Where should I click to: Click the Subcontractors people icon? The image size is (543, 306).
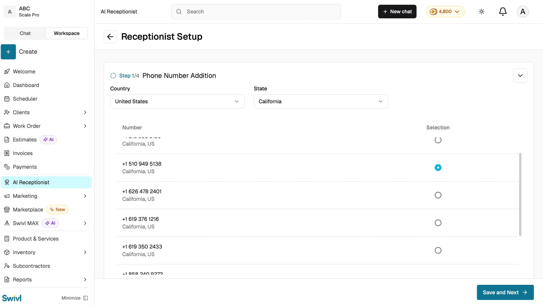point(7,266)
